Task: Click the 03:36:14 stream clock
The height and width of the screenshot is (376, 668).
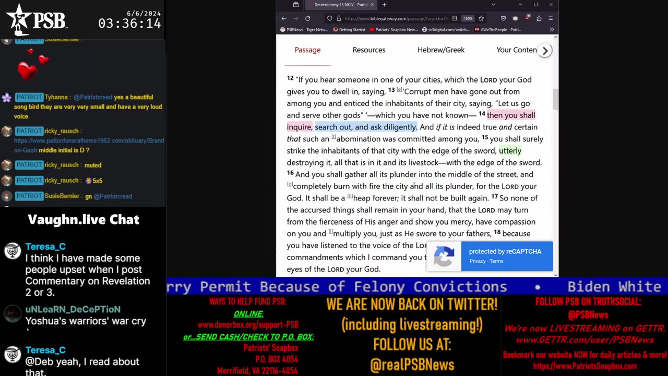Action: pyautogui.click(x=129, y=23)
